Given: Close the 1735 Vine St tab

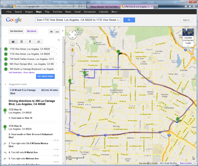Looking at the screenshot, I should [x=152, y=7].
